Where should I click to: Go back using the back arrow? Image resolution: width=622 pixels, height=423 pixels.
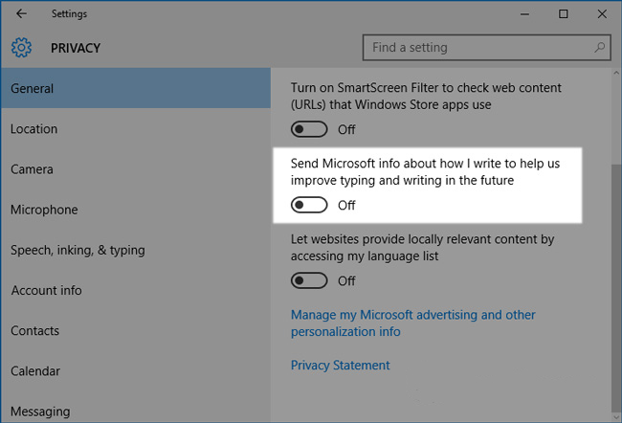21,14
